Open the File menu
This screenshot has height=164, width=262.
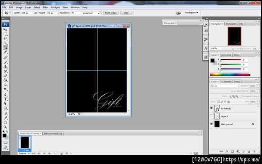click(4, 7)
